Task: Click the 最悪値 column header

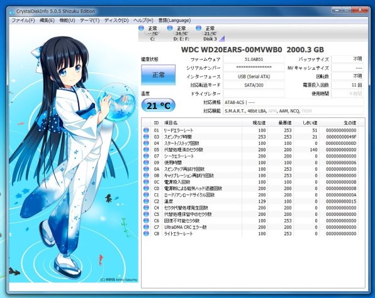Action: tap(281, 123)
